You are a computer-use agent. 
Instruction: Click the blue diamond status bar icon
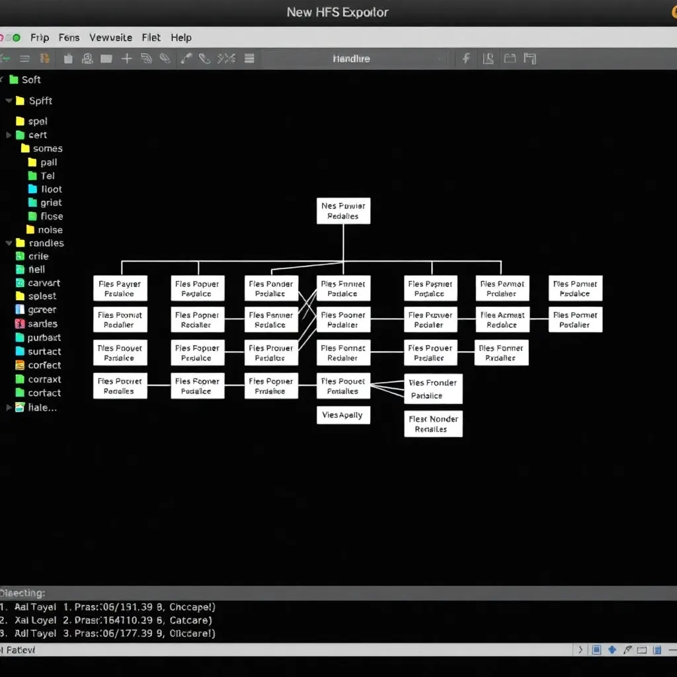pos(612,650)
